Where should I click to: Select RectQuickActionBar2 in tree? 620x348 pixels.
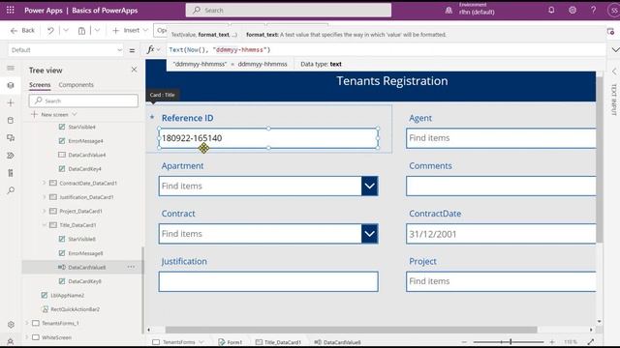76,309
